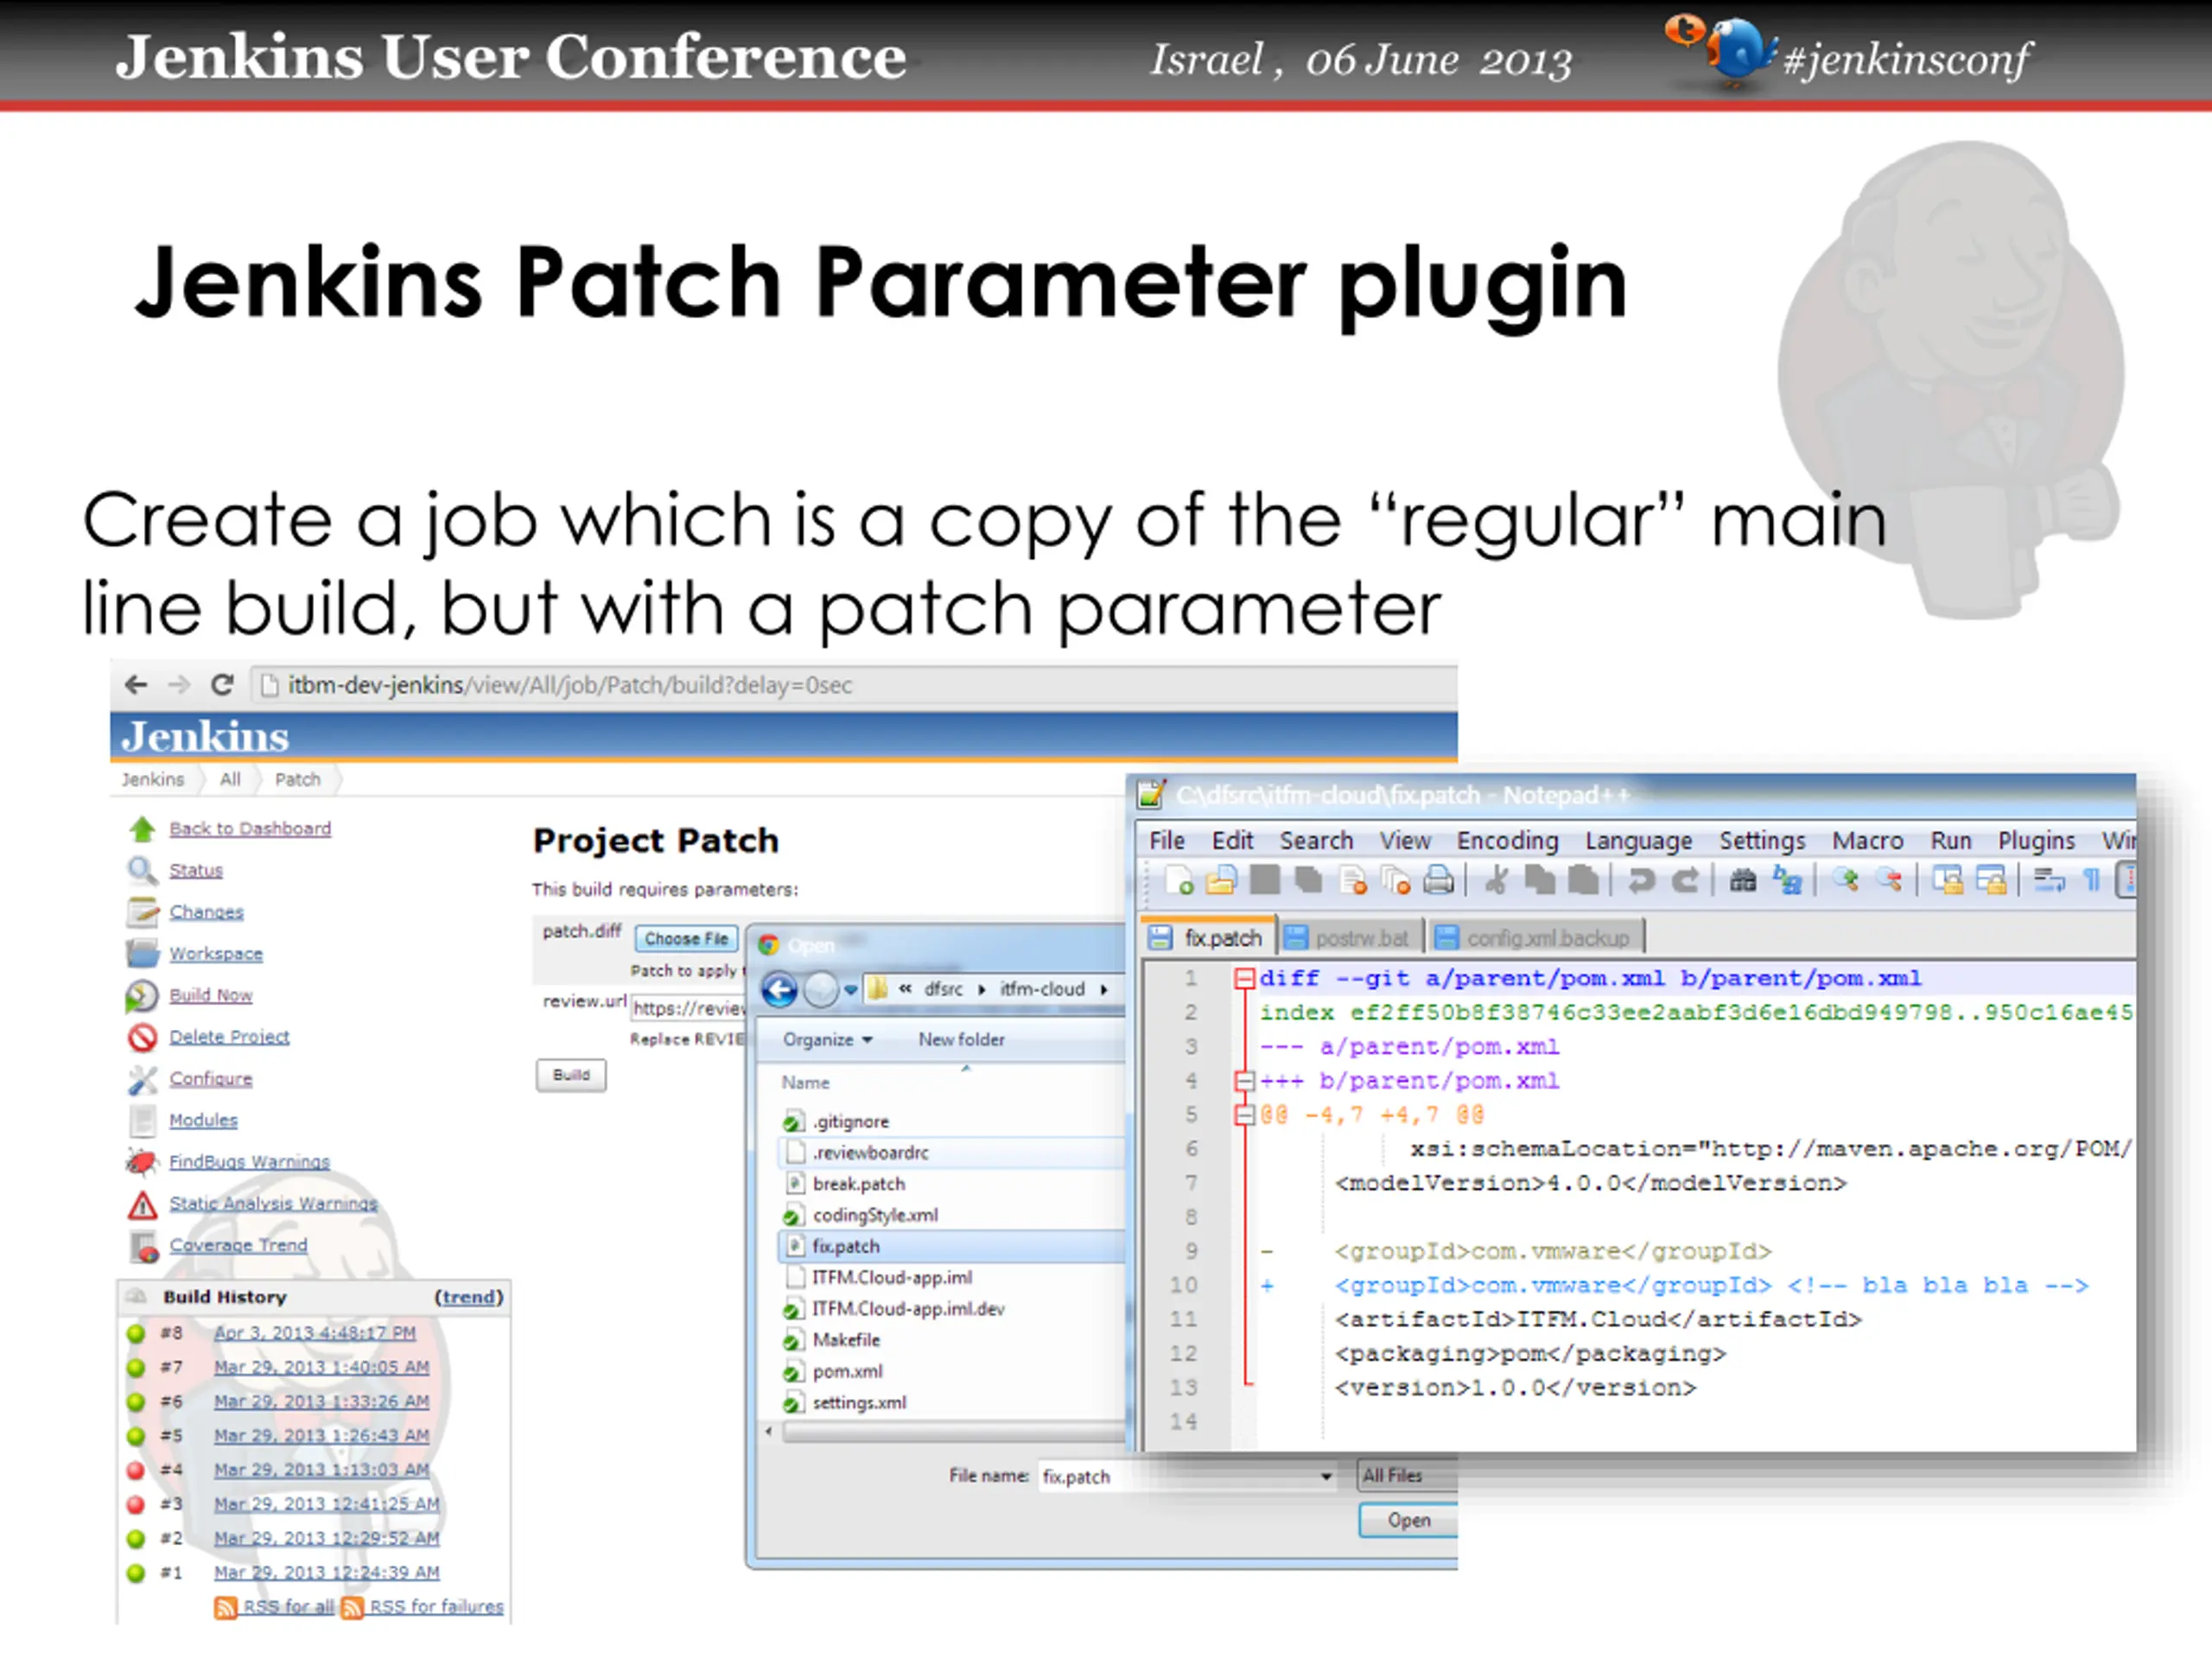Click the browser address bar
Image resolution: width=2212 pixels, height=1659 pixels.
coord(853,685)
